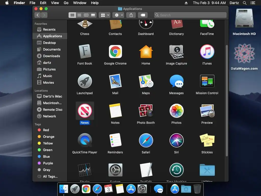Select the Reminders app icon
261x196 pixels.
115,140
